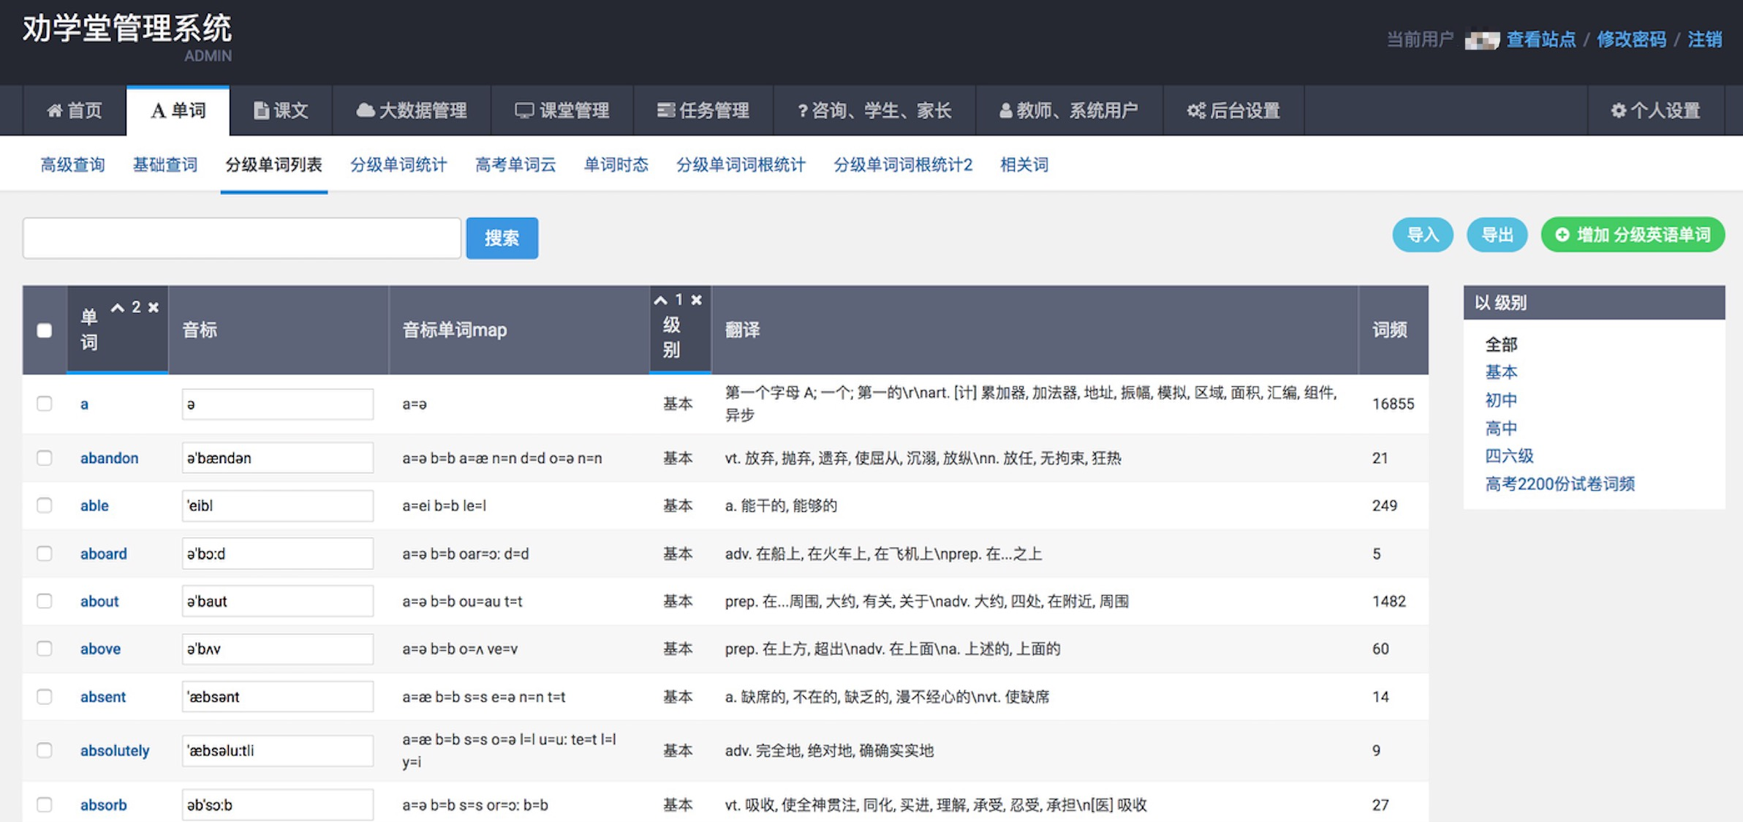This screenshot has height=822, width=1743.
Task: Sort by 音标 column header
Action: point(200,330)
